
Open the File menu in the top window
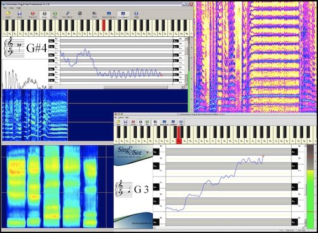[x=4, y=8]
